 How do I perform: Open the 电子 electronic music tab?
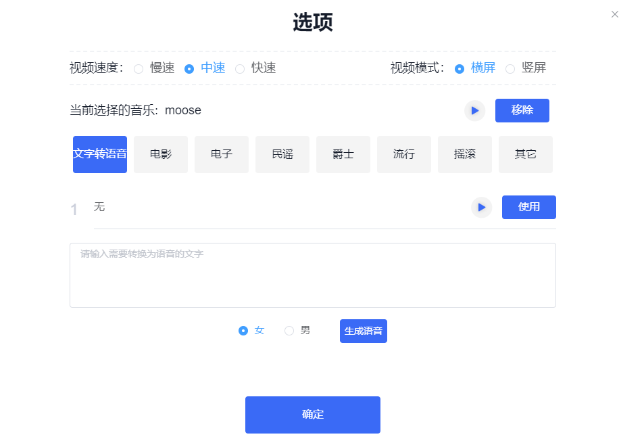[221, 154]
